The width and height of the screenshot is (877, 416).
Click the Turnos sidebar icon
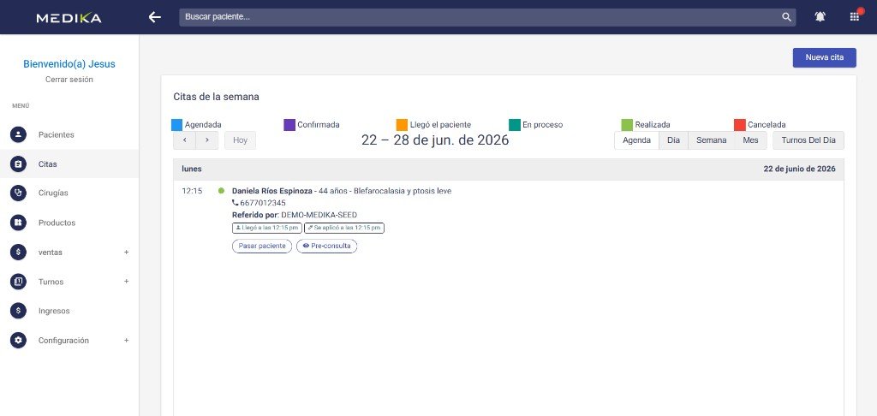(19, 282)
